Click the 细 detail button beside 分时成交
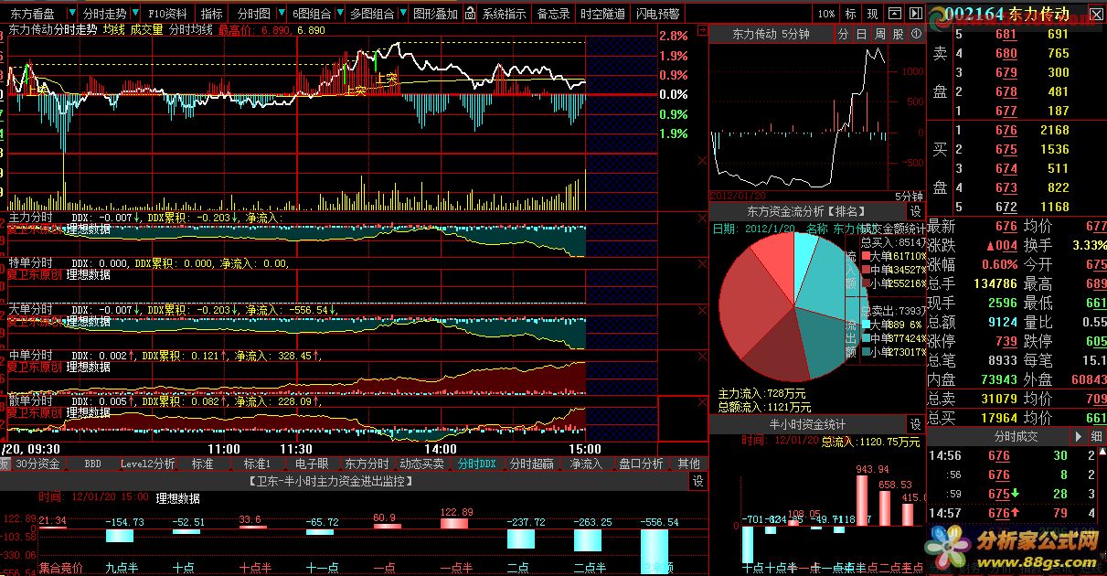 [x=1096, y=437]
